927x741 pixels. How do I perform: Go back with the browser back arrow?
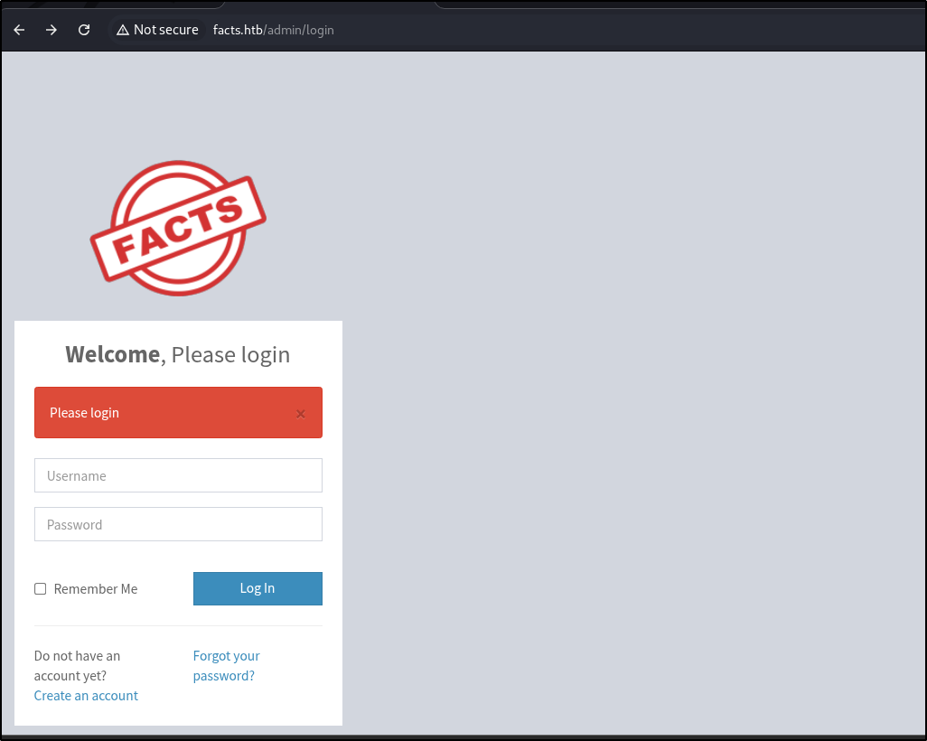[x=19, y=30]
